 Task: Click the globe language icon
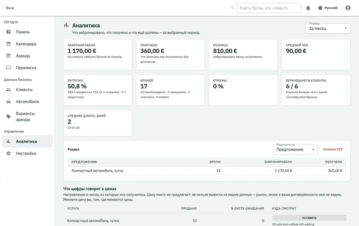tap(320, 8)
